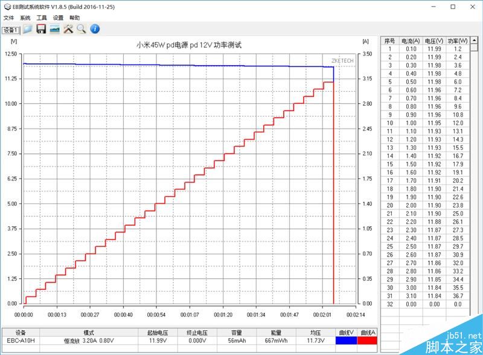Click the 3.50 current axis label
This screenshot has height=355, width=483.
click(367, 54)
